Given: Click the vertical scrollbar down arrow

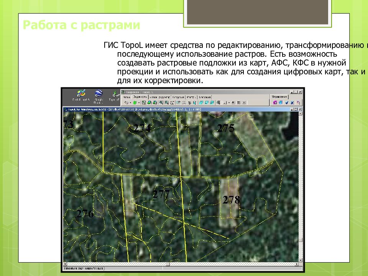Looking at the screenshot, I should tap(301, 260).
